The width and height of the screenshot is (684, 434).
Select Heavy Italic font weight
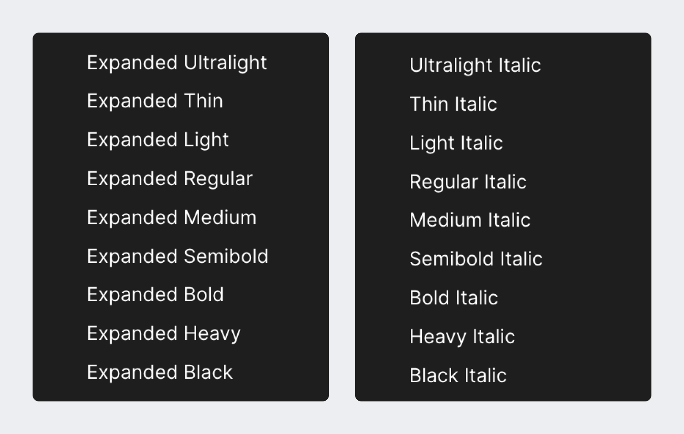pyautogui.click(x=462, y=337)
